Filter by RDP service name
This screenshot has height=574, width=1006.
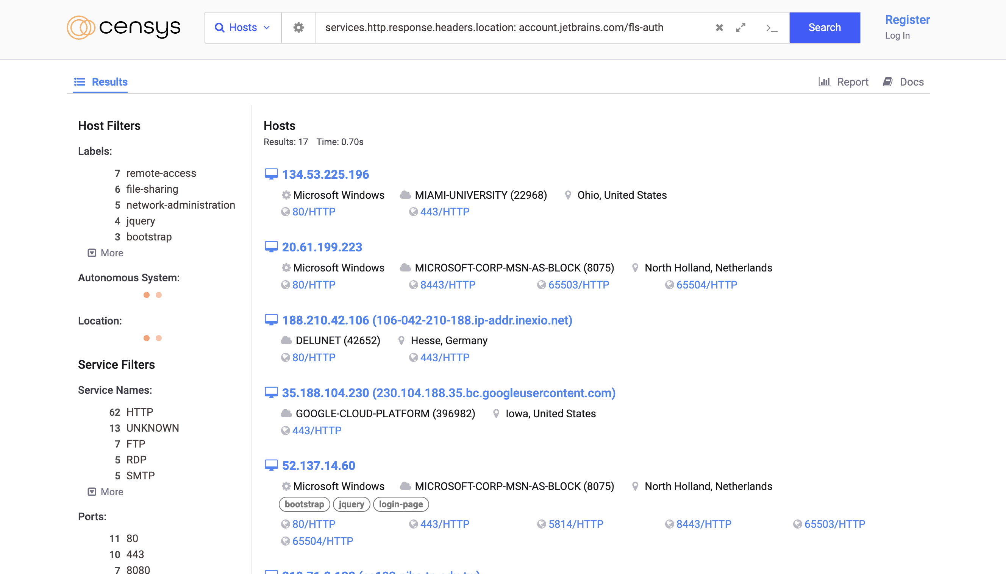pos(136,460)
